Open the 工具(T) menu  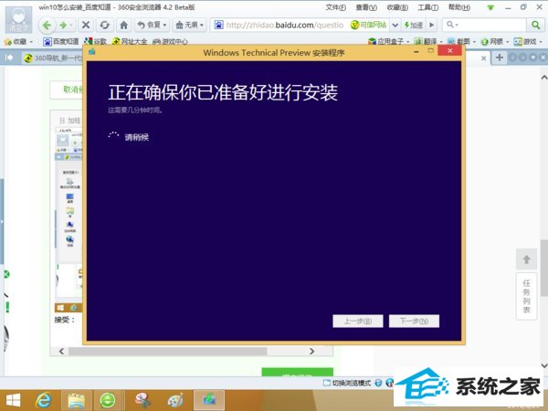(428, 6)
